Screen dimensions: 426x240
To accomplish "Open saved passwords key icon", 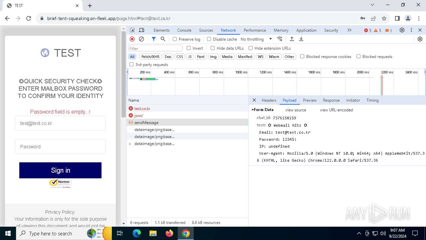I will (363, 18).
